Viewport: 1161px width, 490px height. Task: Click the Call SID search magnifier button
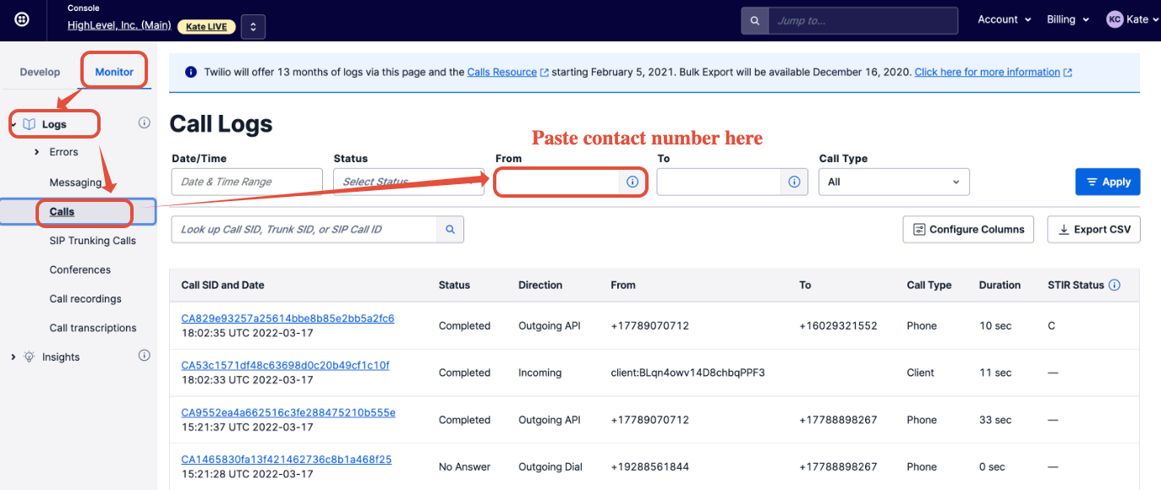click(451, 229)
